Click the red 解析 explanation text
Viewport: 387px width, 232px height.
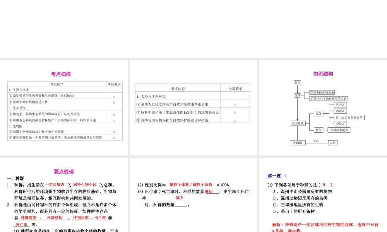[x=325, y=228]
